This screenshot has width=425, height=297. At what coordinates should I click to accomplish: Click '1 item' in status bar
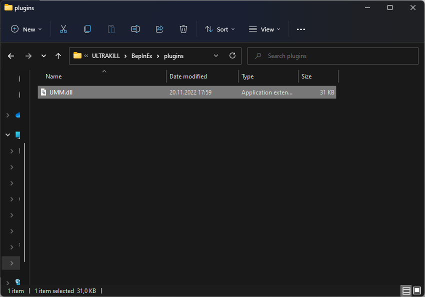pos(15,291)
